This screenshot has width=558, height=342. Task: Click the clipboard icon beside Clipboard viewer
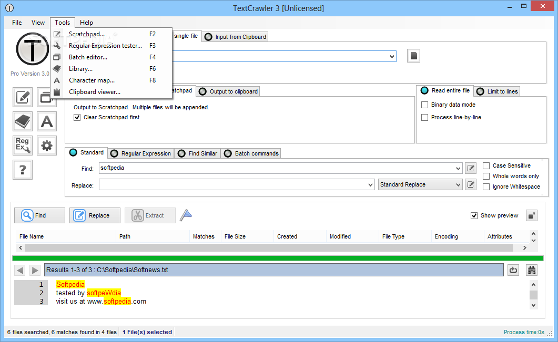click(57, 92)
